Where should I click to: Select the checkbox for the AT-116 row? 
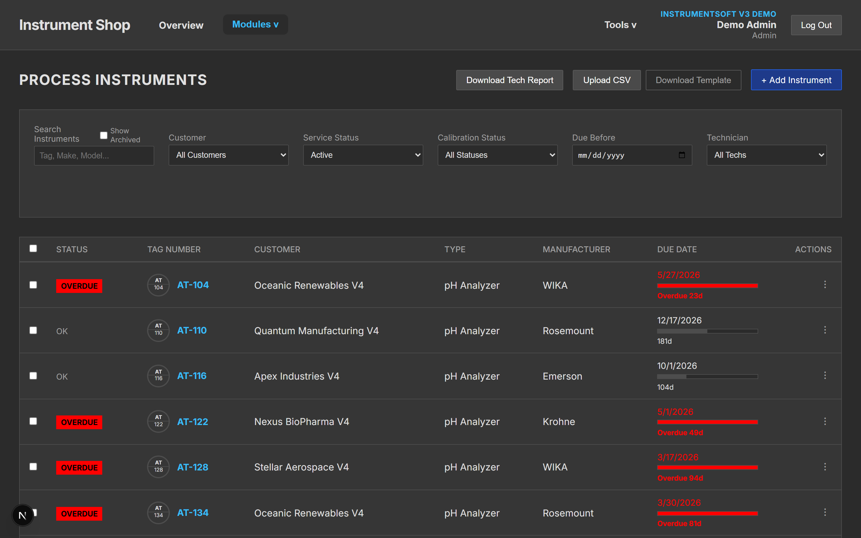33,376
